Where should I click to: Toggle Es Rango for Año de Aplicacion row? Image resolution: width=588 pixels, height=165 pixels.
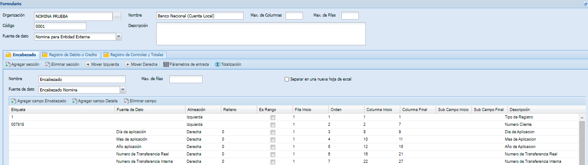coord(272,147)
